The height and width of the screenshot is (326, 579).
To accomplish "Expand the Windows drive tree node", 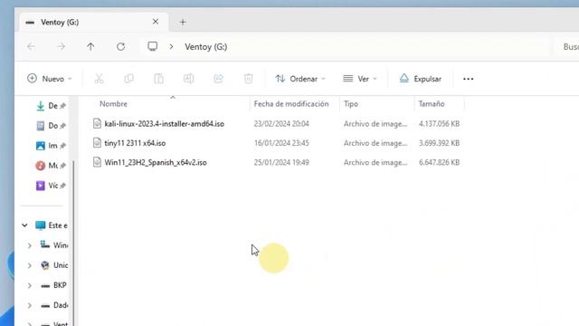I will pos(30,245).
